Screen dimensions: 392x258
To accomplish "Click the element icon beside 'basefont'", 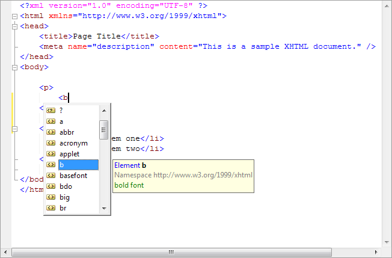I will [51, 176].
